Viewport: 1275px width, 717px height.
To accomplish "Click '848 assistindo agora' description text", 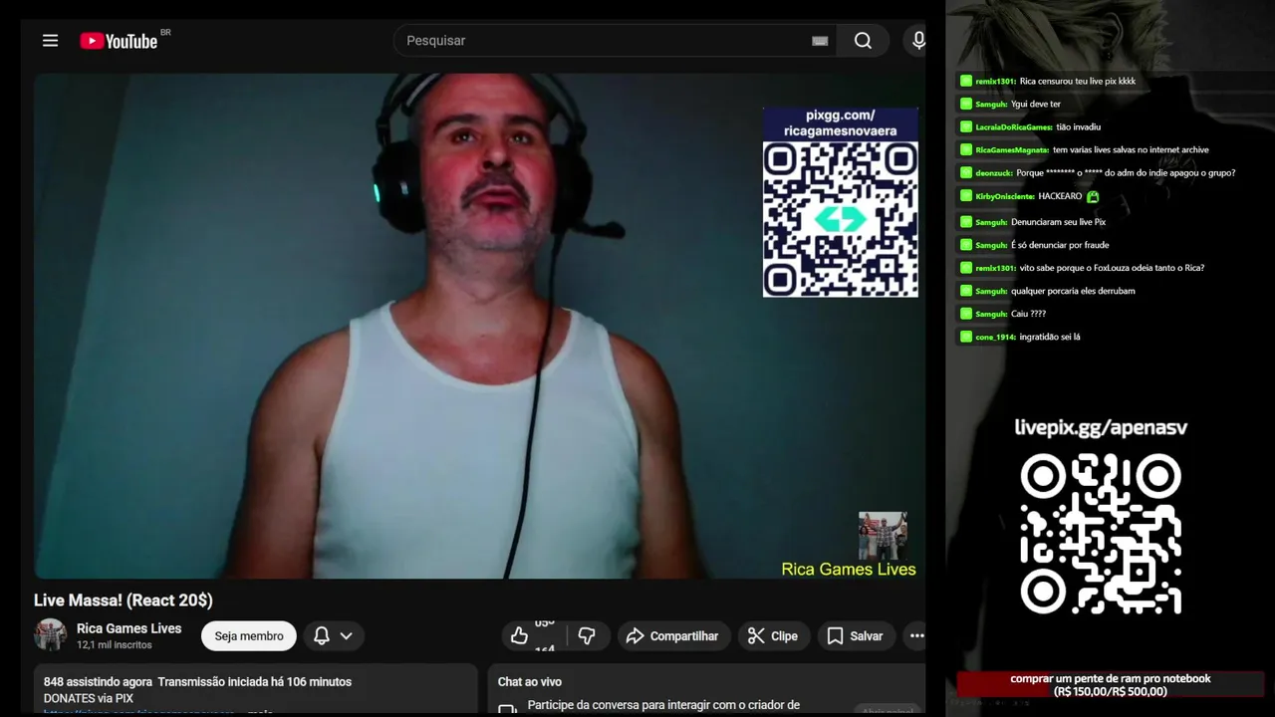I will pyautogui.click(x=98, y=682).
